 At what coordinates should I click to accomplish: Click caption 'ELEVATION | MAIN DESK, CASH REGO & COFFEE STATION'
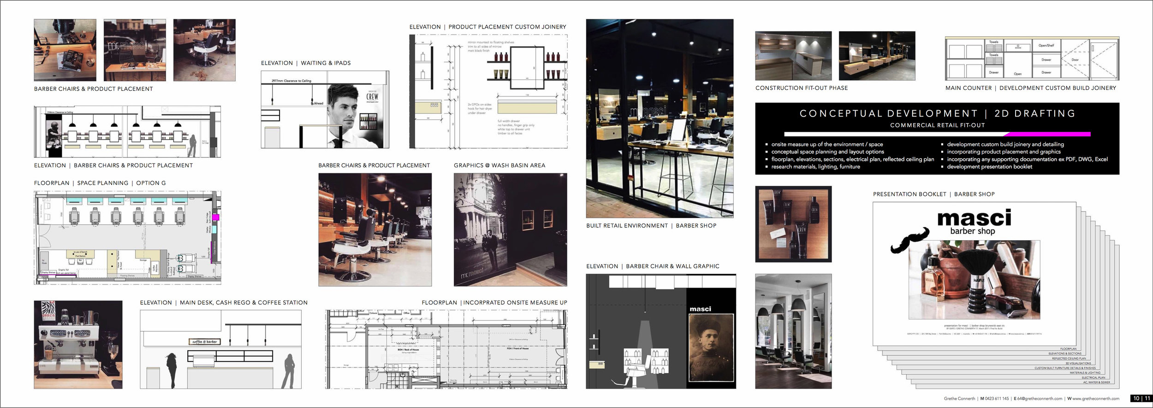[224, 303]
